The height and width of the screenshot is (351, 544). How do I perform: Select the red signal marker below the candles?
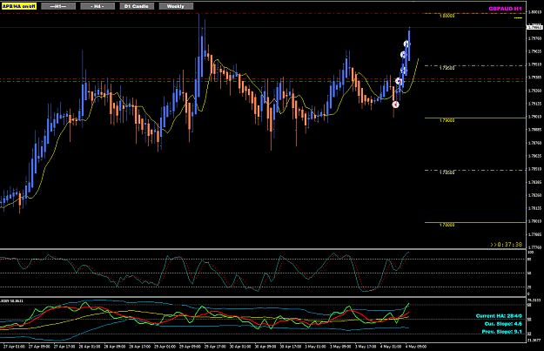pos(395,105)
